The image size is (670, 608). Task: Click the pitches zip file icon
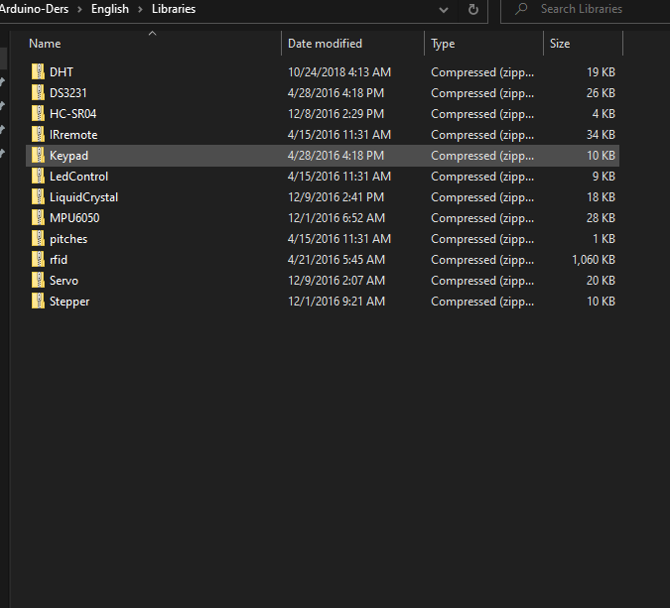tap(38, 239)
